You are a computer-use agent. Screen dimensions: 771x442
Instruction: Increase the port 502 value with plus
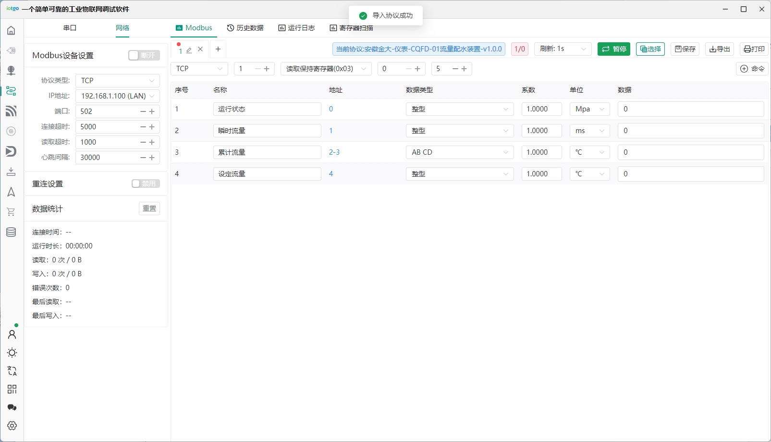(152, 111)
